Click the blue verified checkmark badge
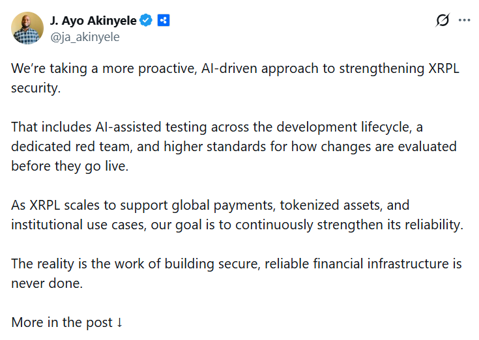The width and height of the screenshot is (479, 340). click(147, 20)
